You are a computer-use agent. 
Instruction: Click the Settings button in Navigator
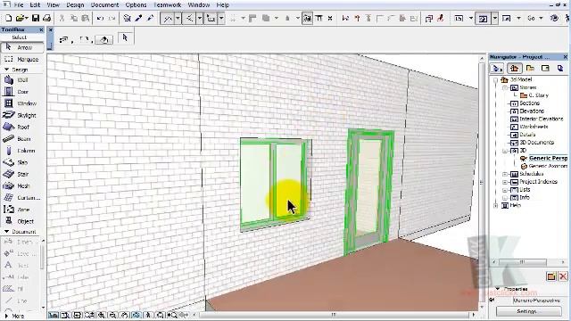(x=528, y=311)
